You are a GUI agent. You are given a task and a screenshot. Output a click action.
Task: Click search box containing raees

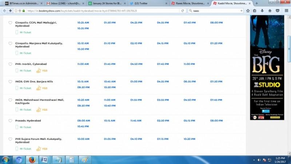215,11
